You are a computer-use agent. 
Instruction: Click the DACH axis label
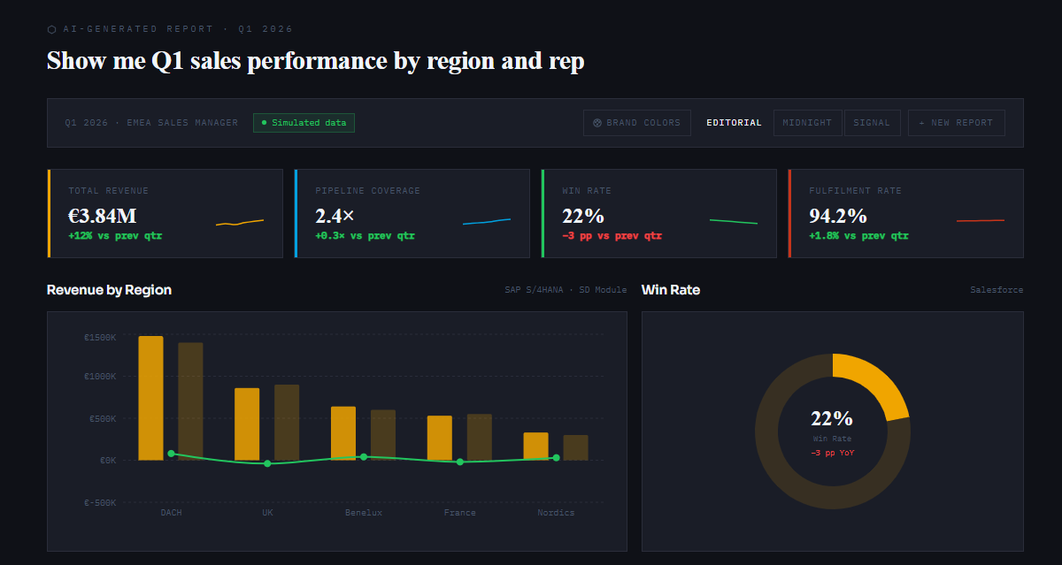click(x=171, y=513)
